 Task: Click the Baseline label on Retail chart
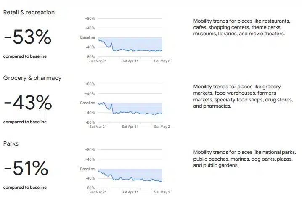87,37
